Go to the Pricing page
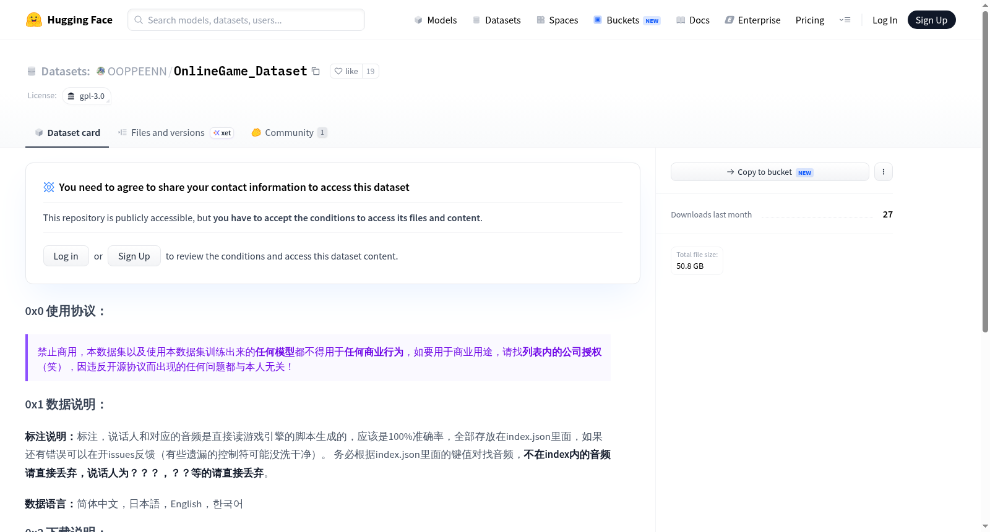This screenshot has height=532, width=990. tap(810, 20)
